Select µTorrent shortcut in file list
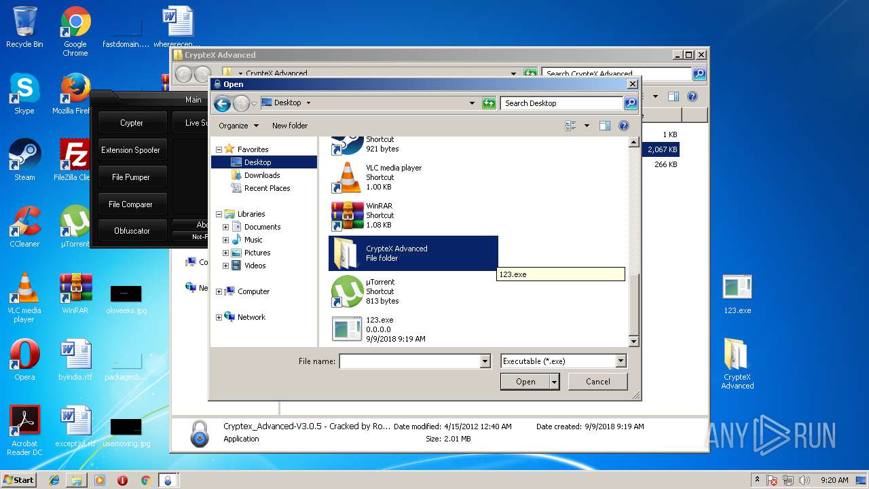Image resolution: width=869 pixels, height=489 pixels. coord(413,291)
